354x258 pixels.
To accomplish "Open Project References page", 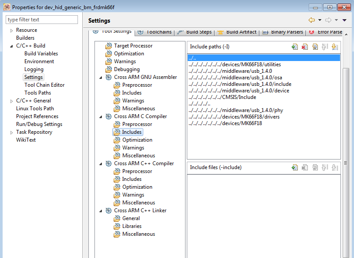I will point(37,116).
